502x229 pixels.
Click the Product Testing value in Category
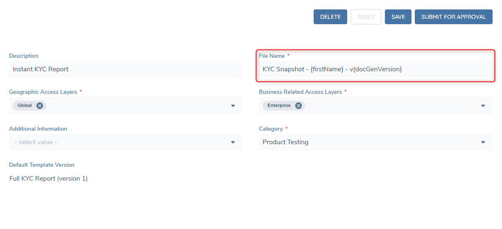[x=285, y=142]
